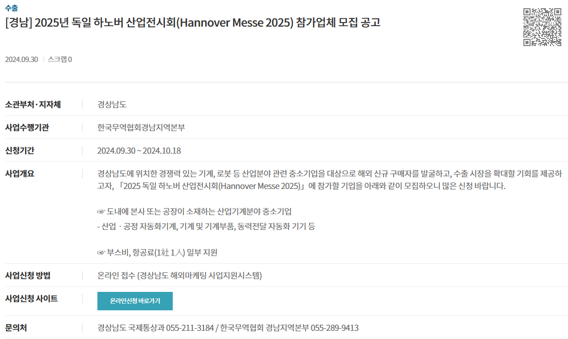Click the 소관부처·지자체 row label
This screenshot has height=339, width=568.
coord(33,104)
